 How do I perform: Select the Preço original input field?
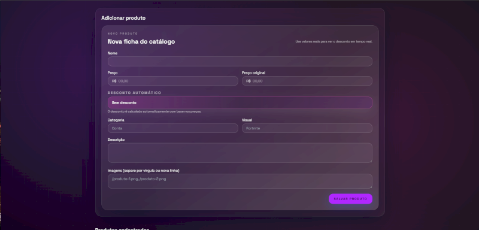coord(307,81)
